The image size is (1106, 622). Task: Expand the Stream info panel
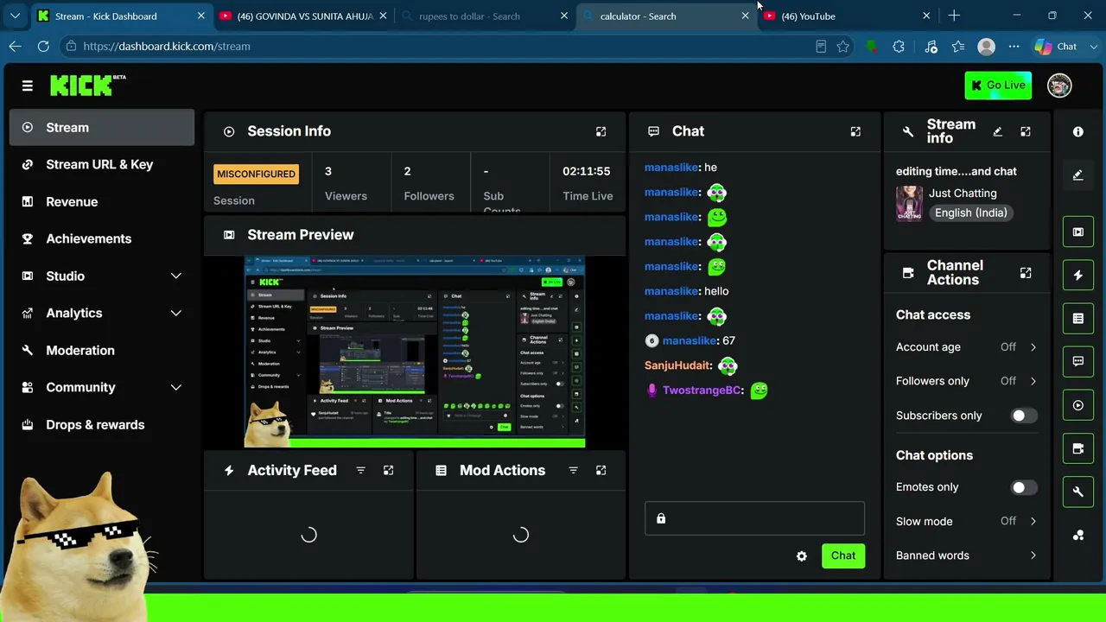(1026, 131)
